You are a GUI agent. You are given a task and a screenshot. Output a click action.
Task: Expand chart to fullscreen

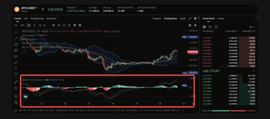pyautogui.click(x=190, y=18)
